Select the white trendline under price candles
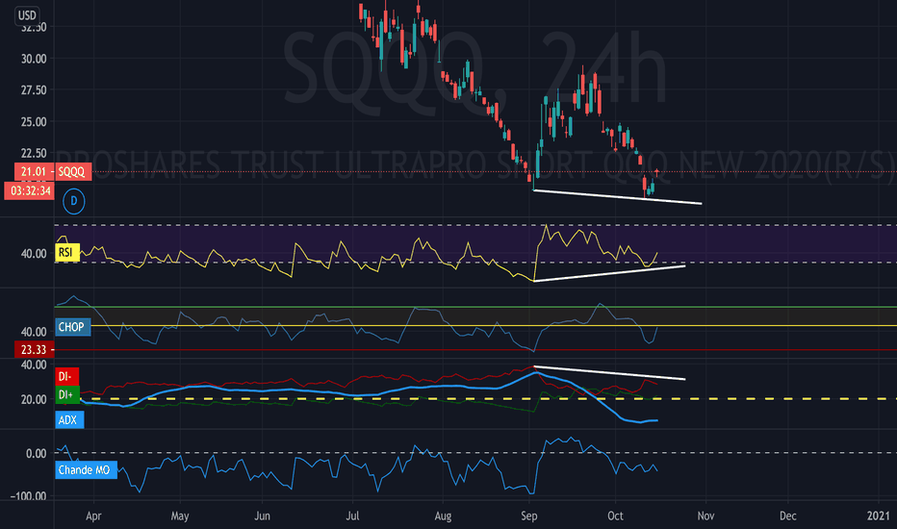This screenshot has width=897, height=529. [617, 197]
